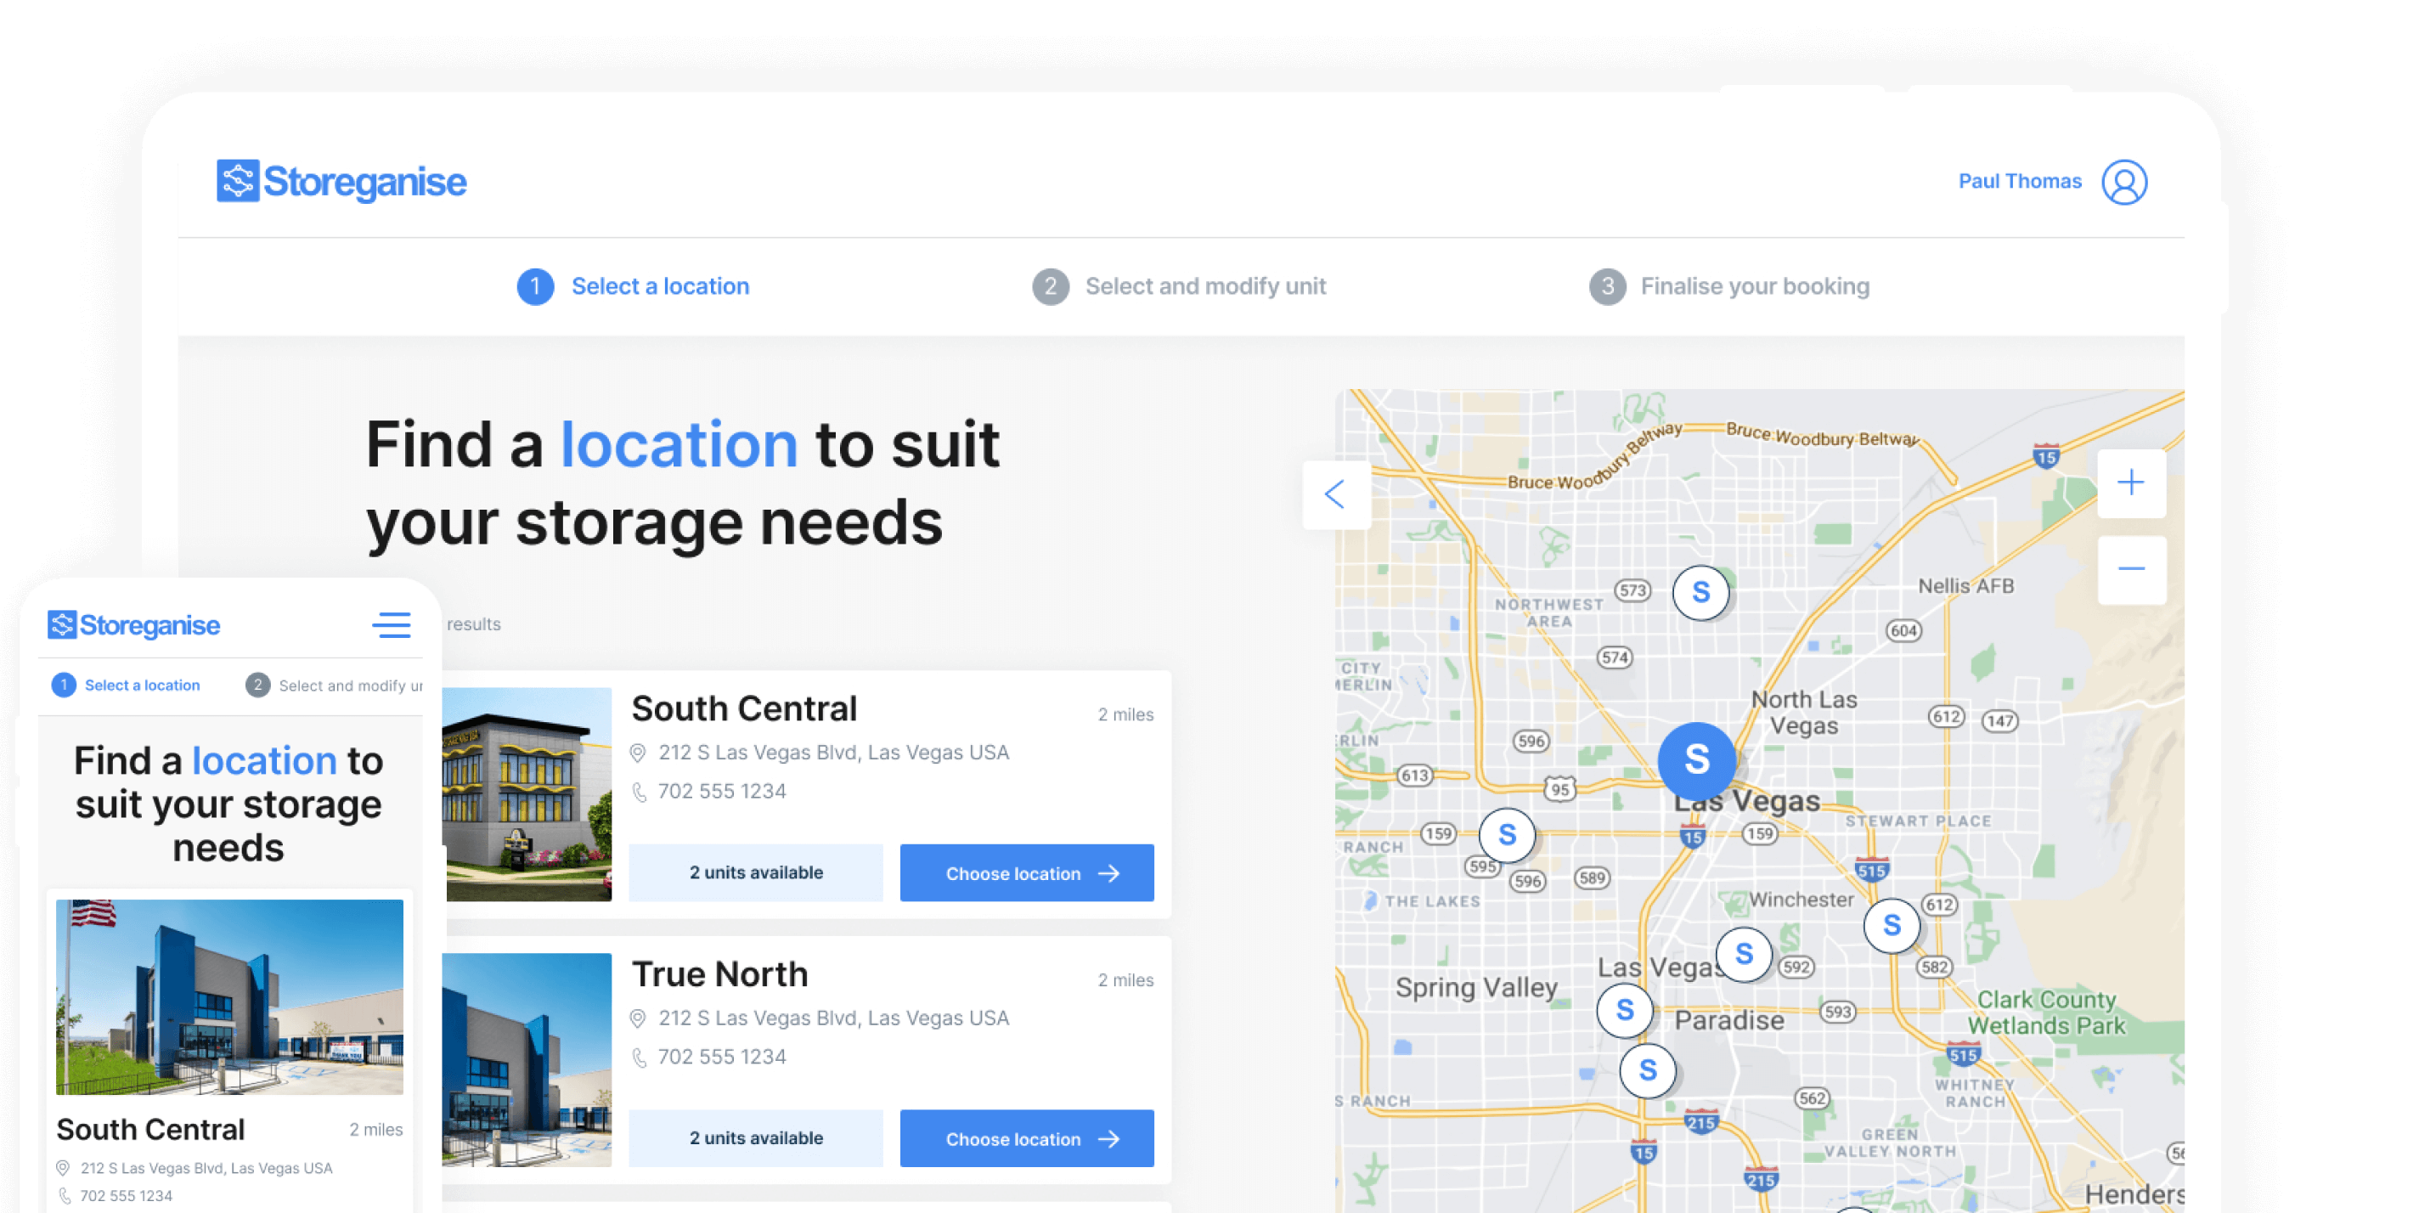
Task: Click South Central's '2 units available' badge
Action: 755,873
